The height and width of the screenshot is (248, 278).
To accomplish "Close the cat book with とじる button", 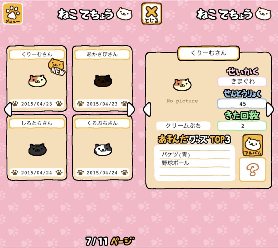I will coord(151,14).
